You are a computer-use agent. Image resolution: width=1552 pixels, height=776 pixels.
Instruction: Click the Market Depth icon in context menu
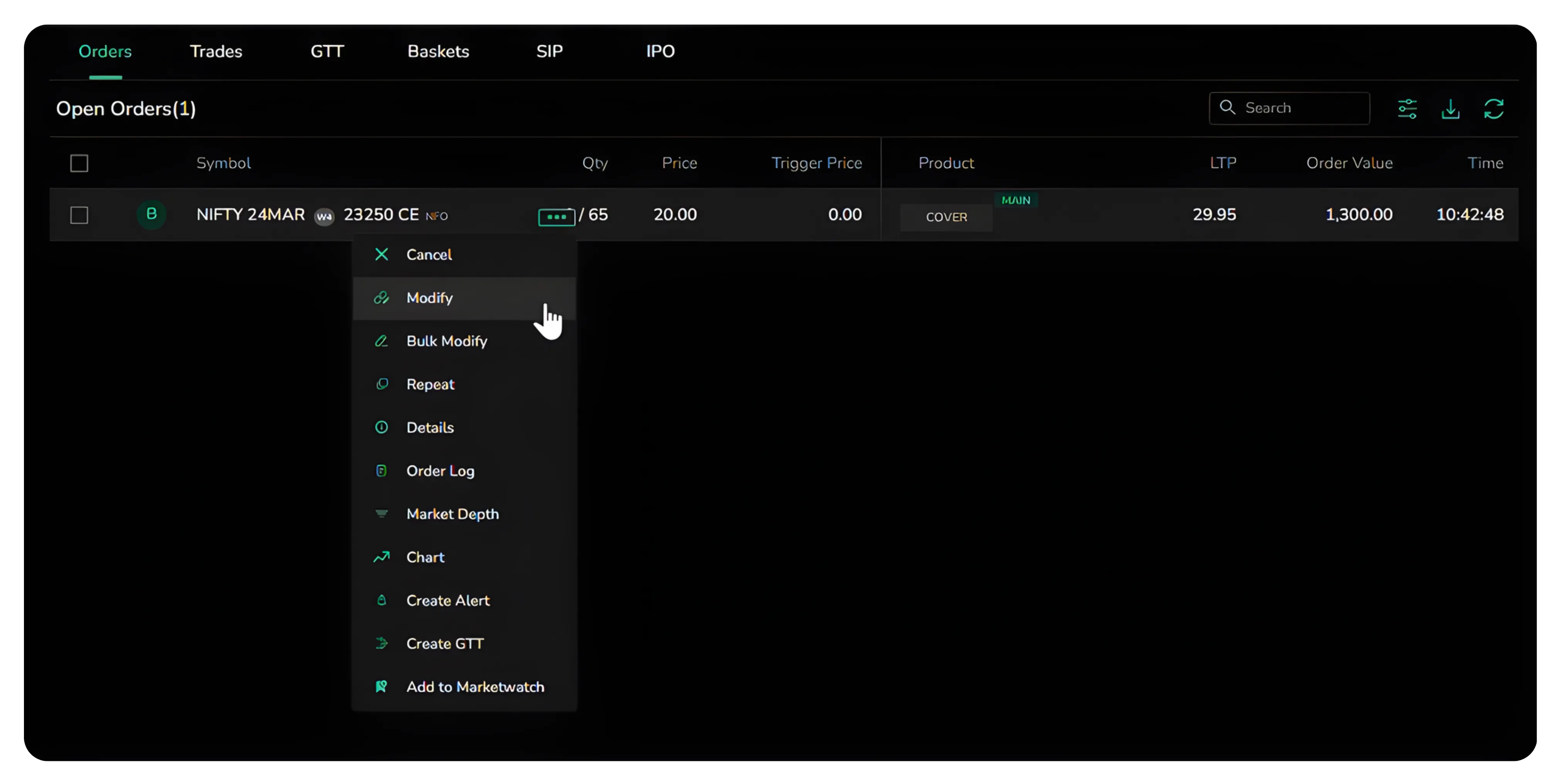pyautogui.click(x=382, y=514)
